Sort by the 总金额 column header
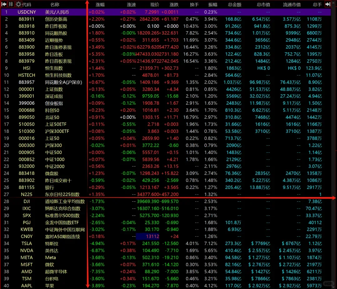 click(234, 4)
